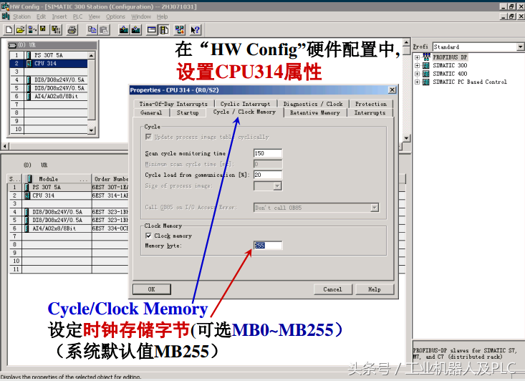Open the Insert menu
The width and height of the screenshot is (525, 381).
pos(59,16)
